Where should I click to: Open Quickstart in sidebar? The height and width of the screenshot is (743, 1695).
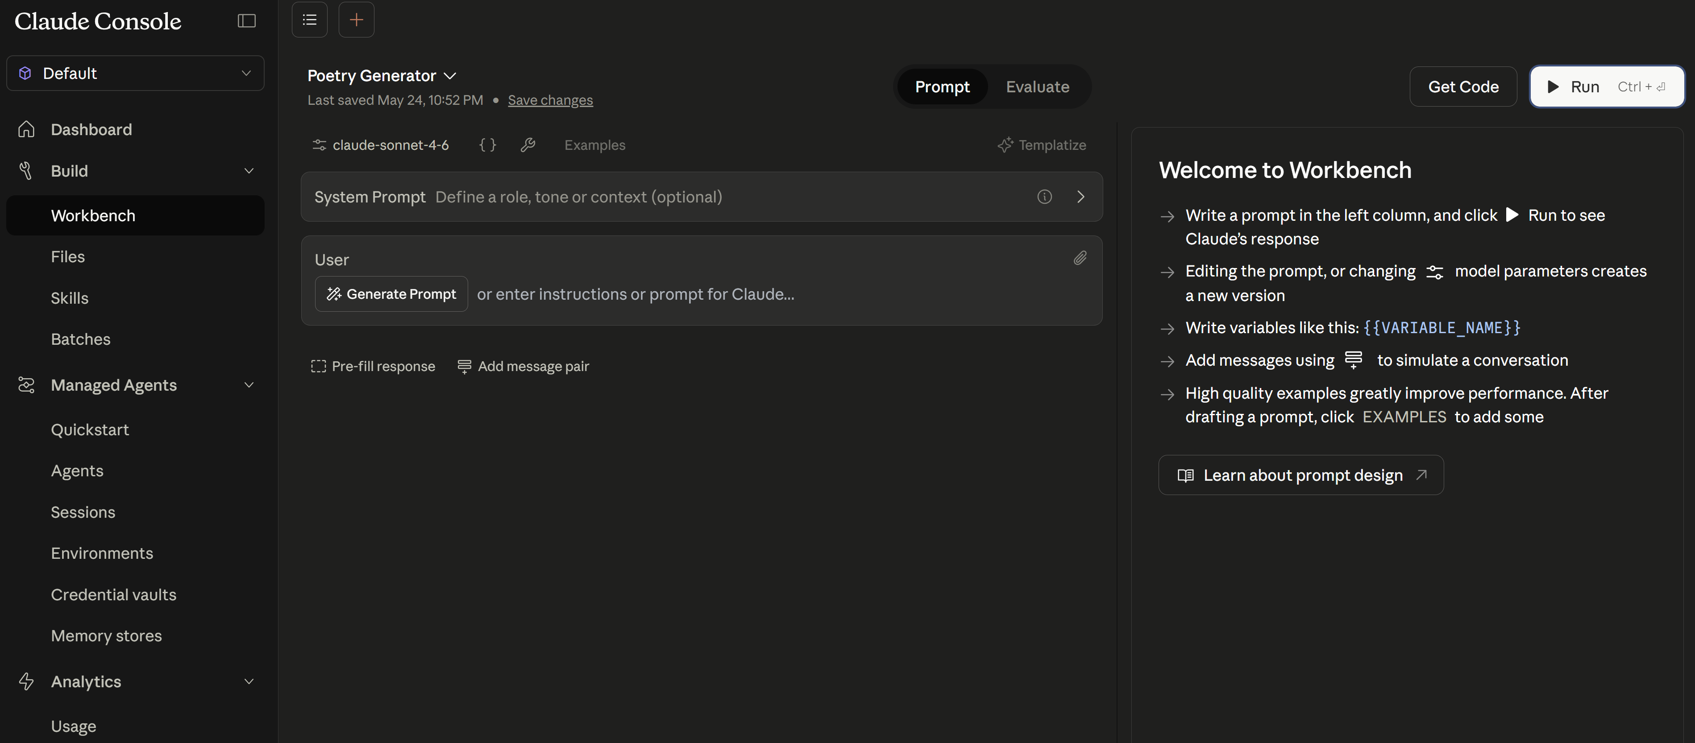pos(90,429)
